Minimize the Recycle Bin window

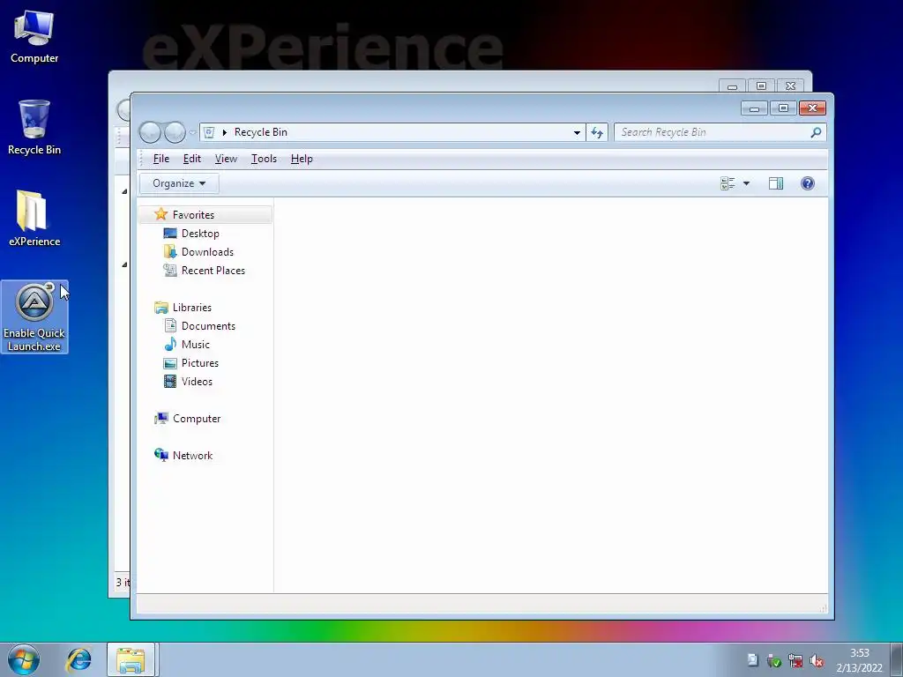(754, 108)
